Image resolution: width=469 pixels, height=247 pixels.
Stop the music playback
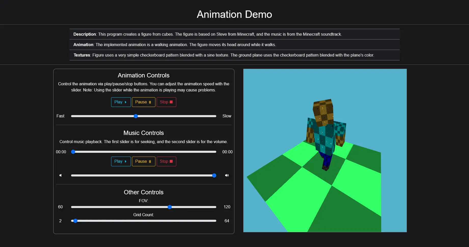coord(166,161)
